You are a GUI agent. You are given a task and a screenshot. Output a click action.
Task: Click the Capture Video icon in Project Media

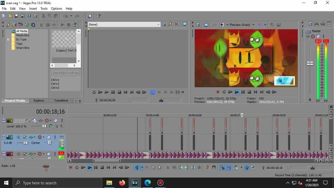tap(14, 25)
